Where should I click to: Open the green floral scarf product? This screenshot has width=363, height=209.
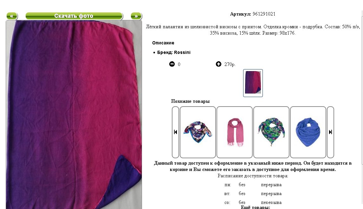point(271,132)
